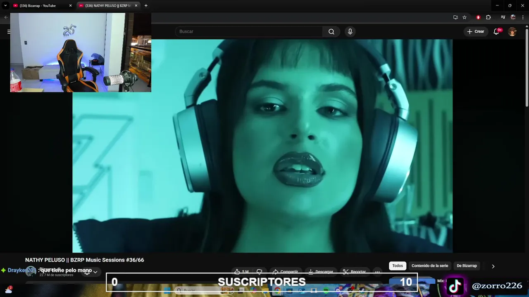Select the Contenido de la serie chip

(x=430, y=266)
